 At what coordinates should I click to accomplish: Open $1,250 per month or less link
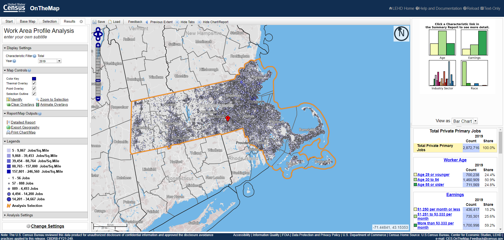[439, 210]
